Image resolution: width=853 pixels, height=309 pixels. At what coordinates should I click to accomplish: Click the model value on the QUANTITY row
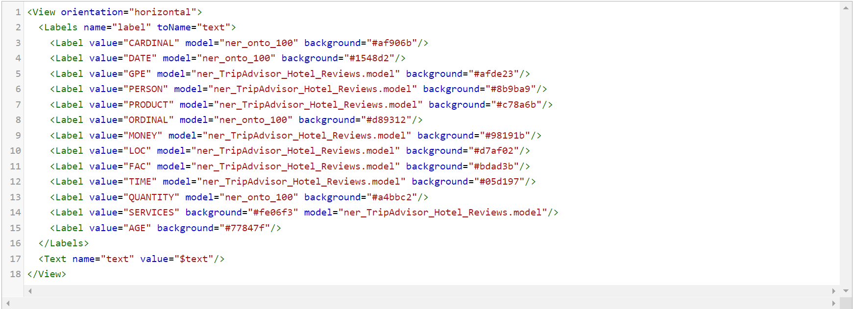(x=259, y=197)
